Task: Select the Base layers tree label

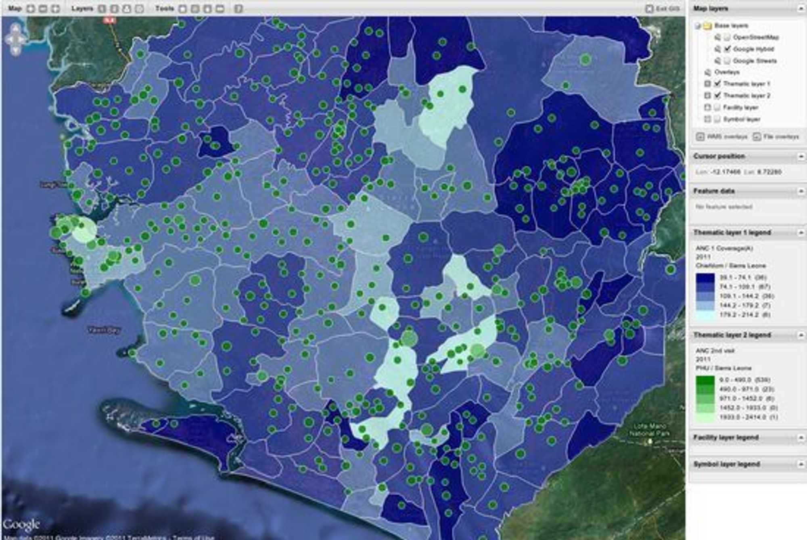Action: 731,26
